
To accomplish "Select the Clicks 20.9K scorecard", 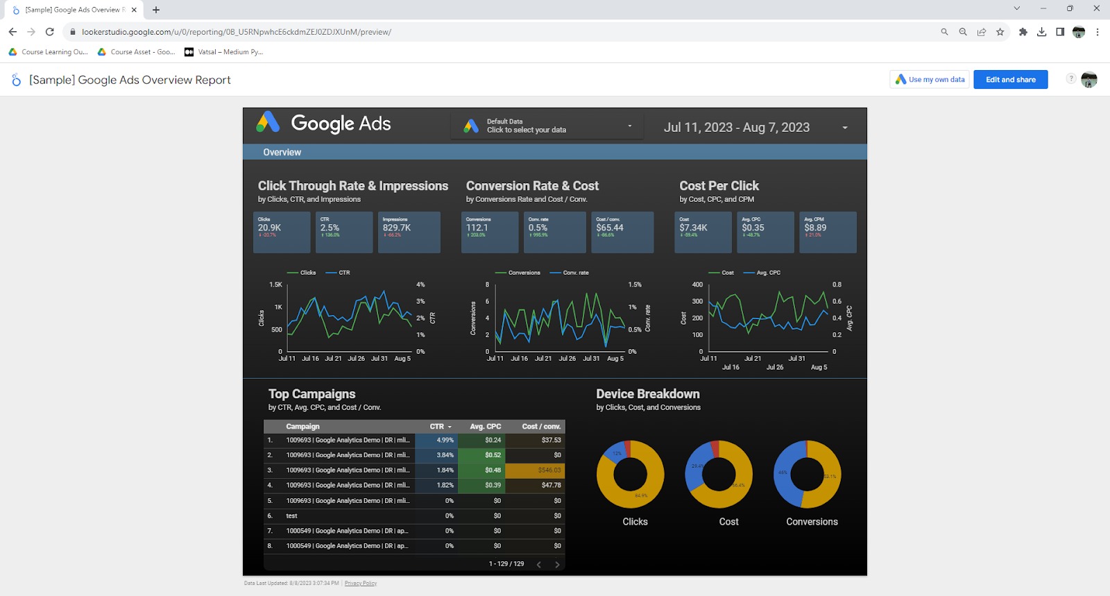I will click(x=282, y=232).
